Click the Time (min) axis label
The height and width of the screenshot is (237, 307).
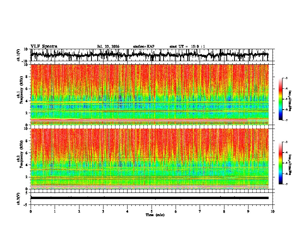(x=155, y=215)
